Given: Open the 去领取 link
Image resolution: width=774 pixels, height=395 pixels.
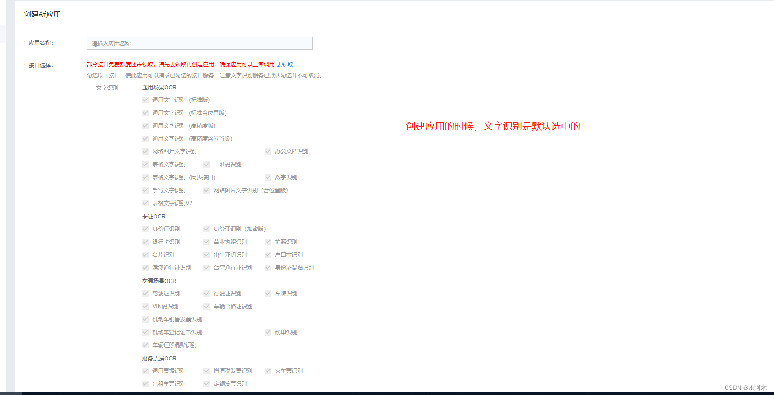Looking at the screenshot, I should pyautogui.click(x=285, y=65).
